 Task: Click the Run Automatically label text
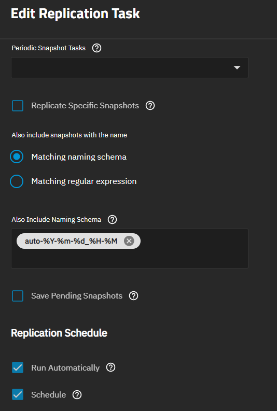(65, 368)
